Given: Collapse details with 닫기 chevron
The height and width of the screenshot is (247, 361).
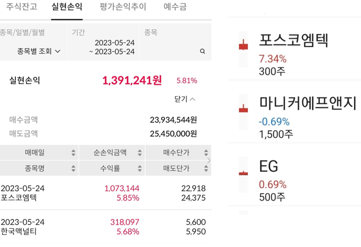Looking at the screenshot, I should [x=185, y=99].
